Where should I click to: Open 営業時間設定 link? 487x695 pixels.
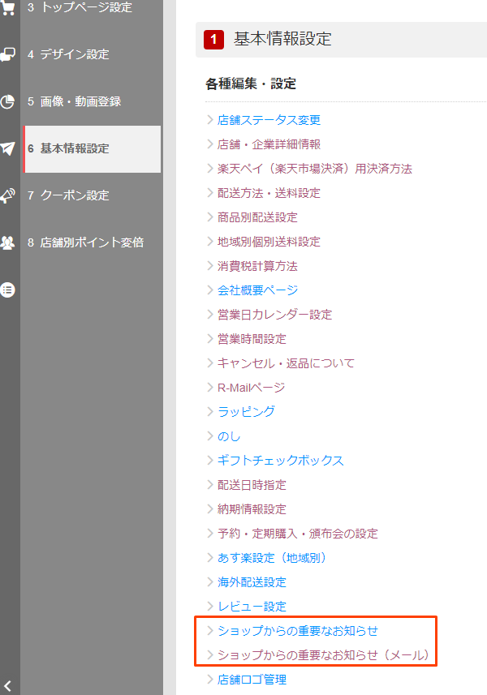[x=252, y=339]
